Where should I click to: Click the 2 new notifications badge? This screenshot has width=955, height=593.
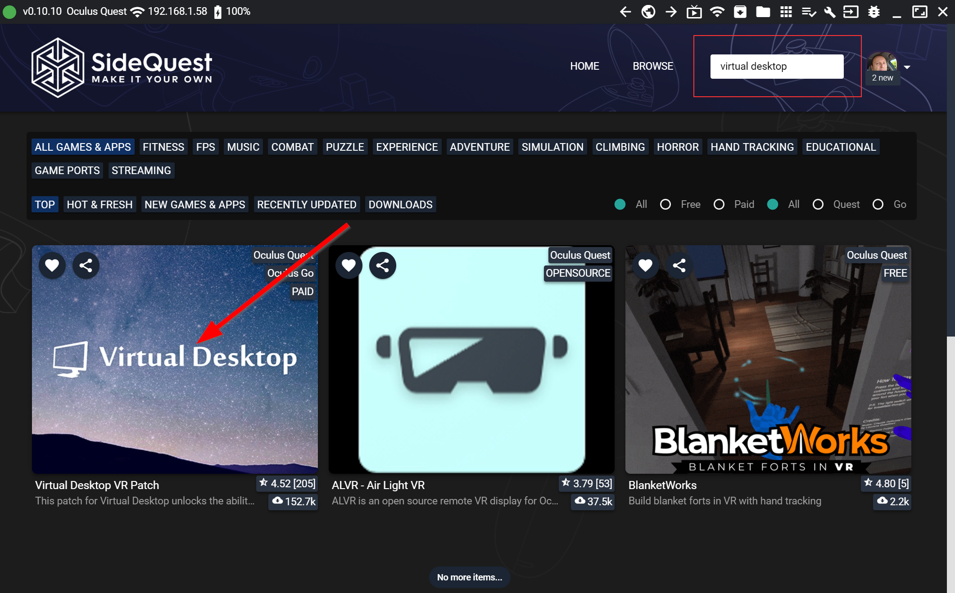(883, 78)
